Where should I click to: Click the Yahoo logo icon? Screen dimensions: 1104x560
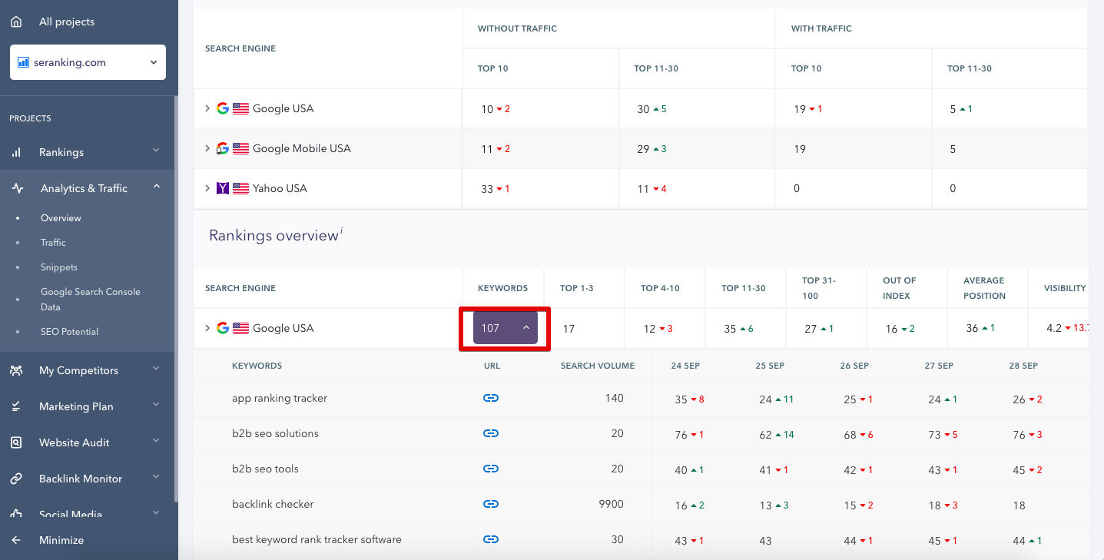point(223,188)
